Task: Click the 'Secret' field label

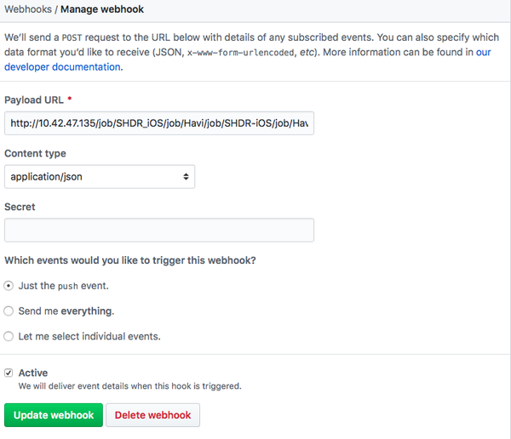Action: [20, 207]
